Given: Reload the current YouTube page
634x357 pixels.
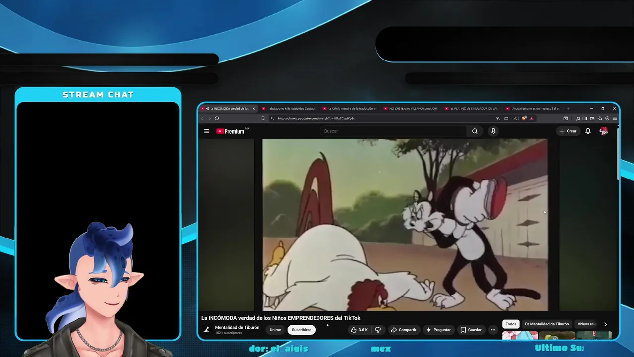Looking at the screenshot, I should pyautogui.click(x=217, y=119).
